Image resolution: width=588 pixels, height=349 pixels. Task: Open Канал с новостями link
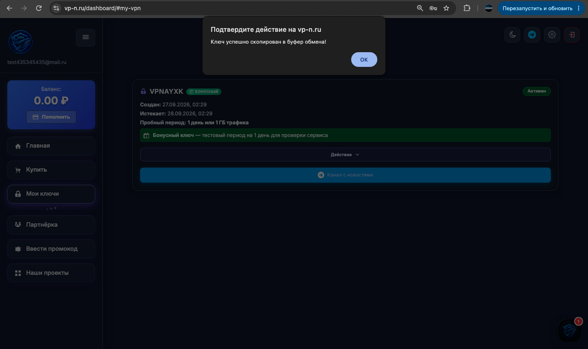pos(345,175)
